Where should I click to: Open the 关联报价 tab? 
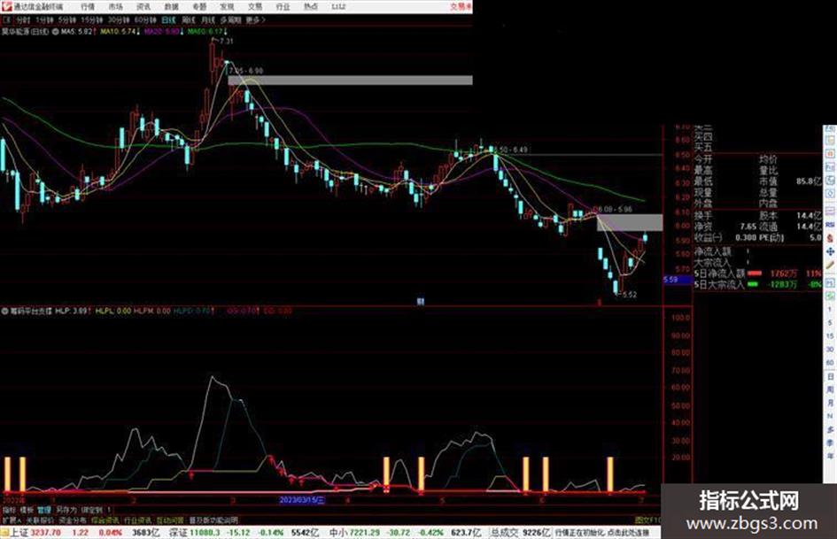[x=40, y=520]
